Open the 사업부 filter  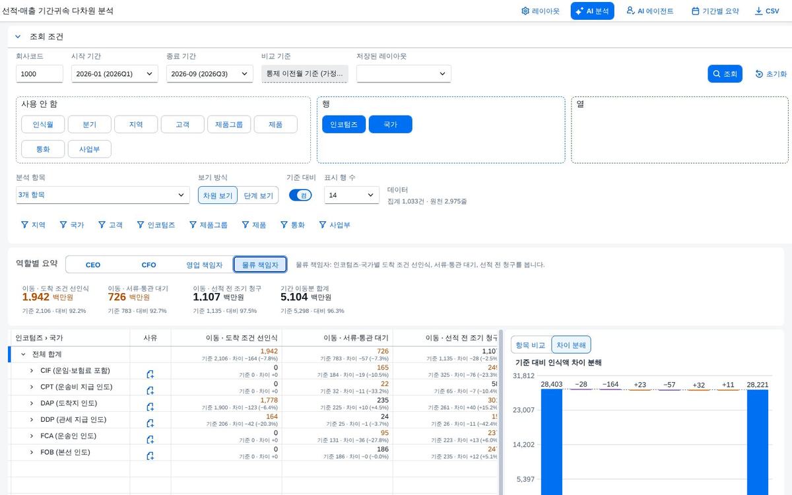pyautogui.click(x=335, y=225)
